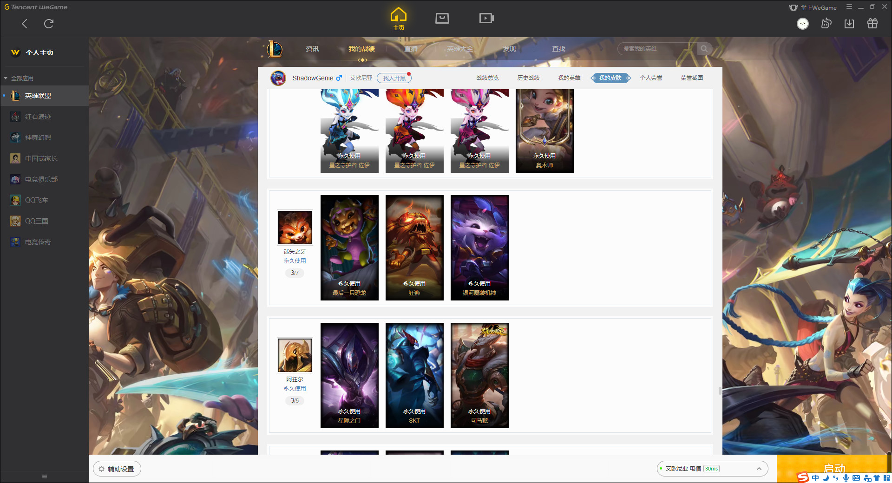Click the input method microphone icon
The width and height of the screenshot is (892, 483).
point(846,478)
